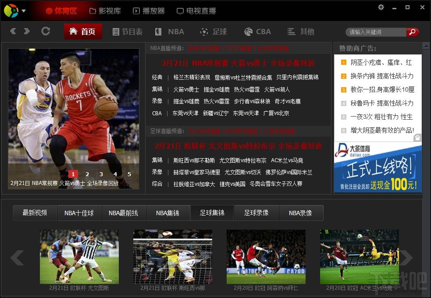Open the 影视库 video library tab
The height and width of the screenshot is (298, 431).
point(105,11)
